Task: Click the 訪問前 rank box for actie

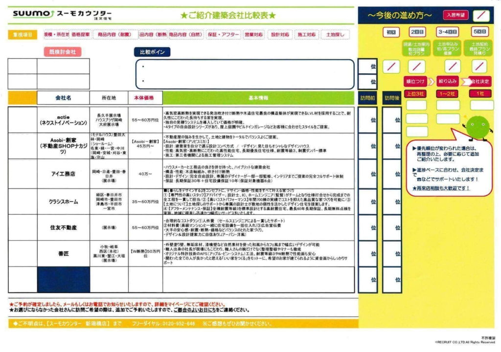Action: [367, 120]
